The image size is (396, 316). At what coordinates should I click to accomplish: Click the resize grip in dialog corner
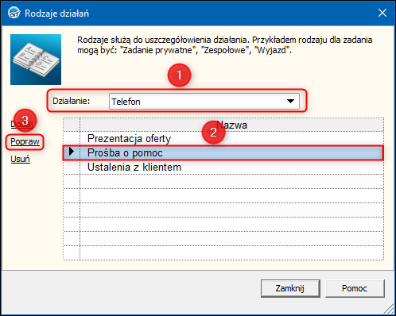point(389,309)
